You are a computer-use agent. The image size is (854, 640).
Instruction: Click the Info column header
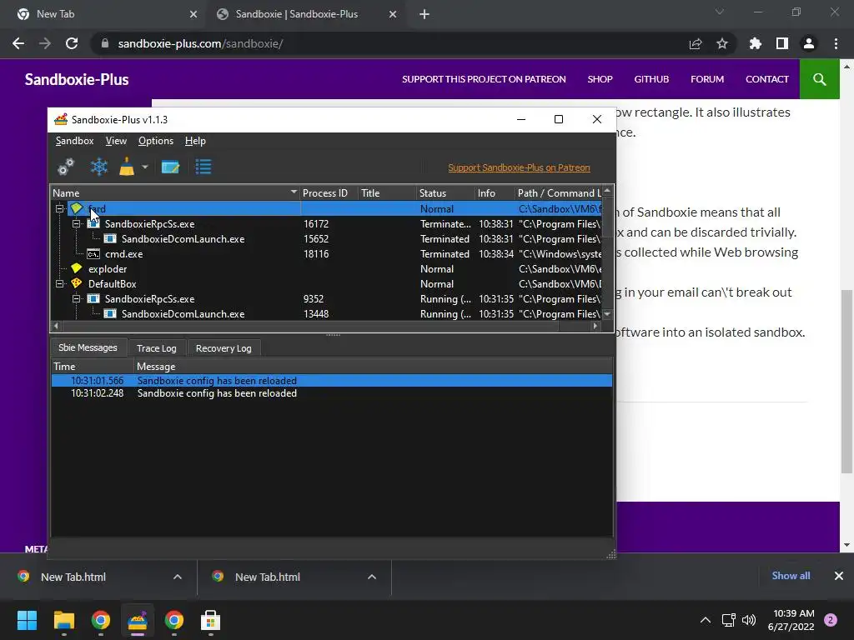(x=495, y=193)
